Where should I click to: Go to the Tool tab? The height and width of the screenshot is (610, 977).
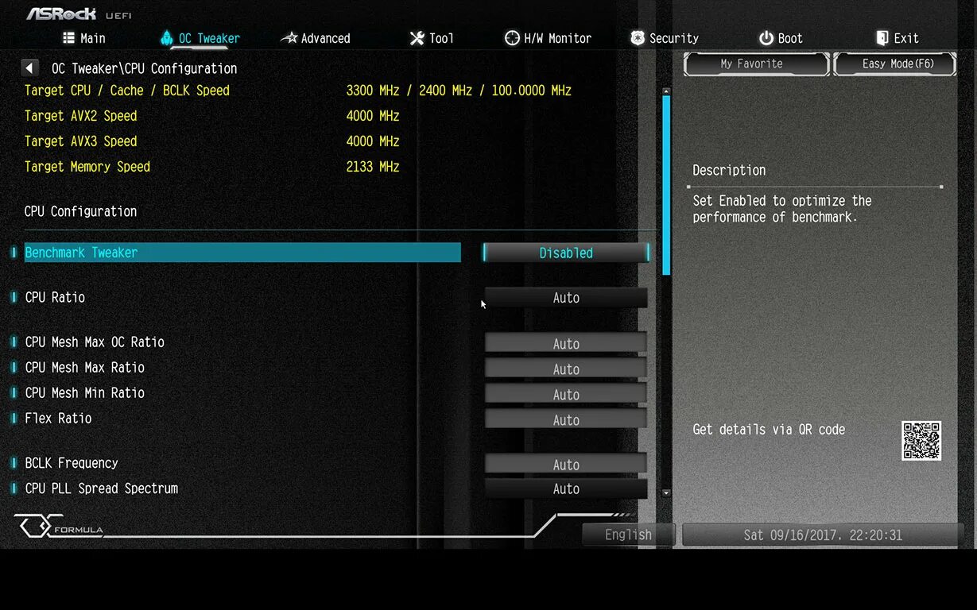432,38
